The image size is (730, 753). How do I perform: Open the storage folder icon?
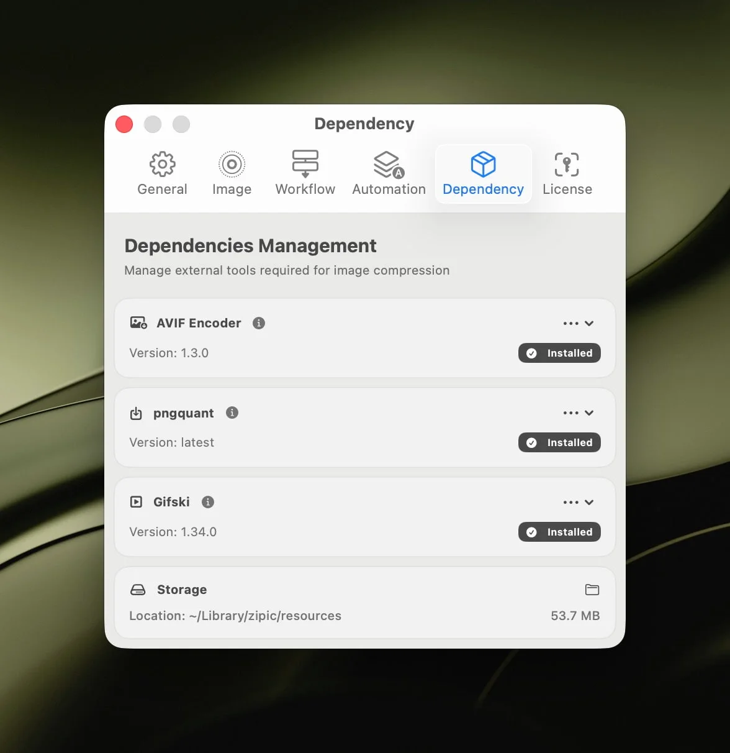[592, 590]
